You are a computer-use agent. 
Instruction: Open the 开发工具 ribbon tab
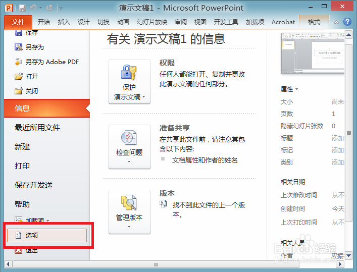pos(226,22)
